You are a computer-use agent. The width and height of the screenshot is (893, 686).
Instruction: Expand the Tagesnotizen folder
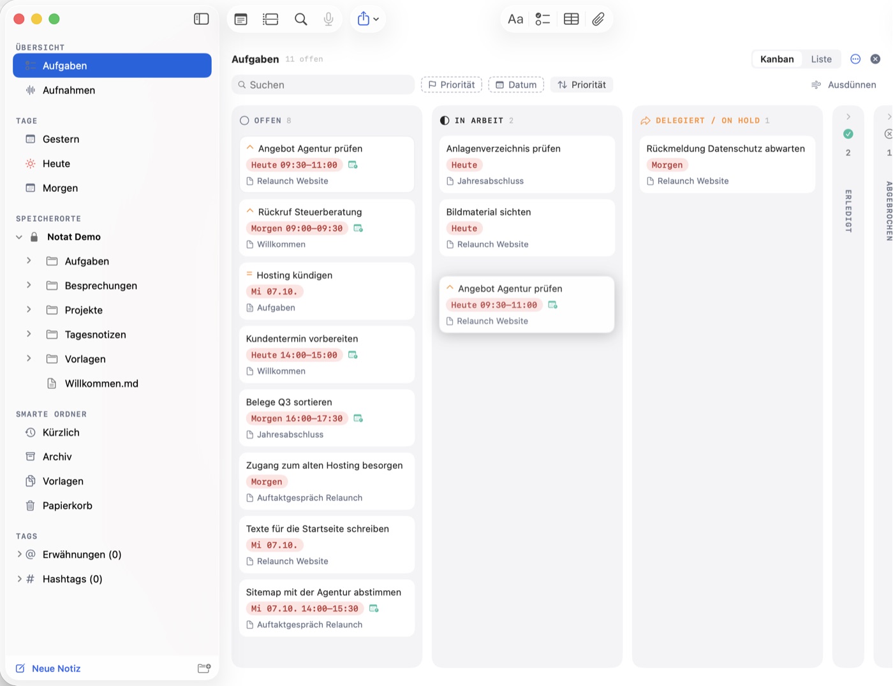(x=29, y=335)
